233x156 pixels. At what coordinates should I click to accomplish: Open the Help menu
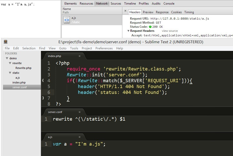tap(120, 48)
